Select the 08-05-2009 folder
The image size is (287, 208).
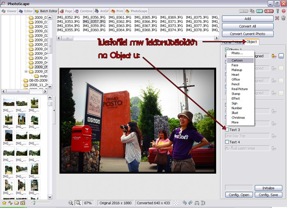36,80
